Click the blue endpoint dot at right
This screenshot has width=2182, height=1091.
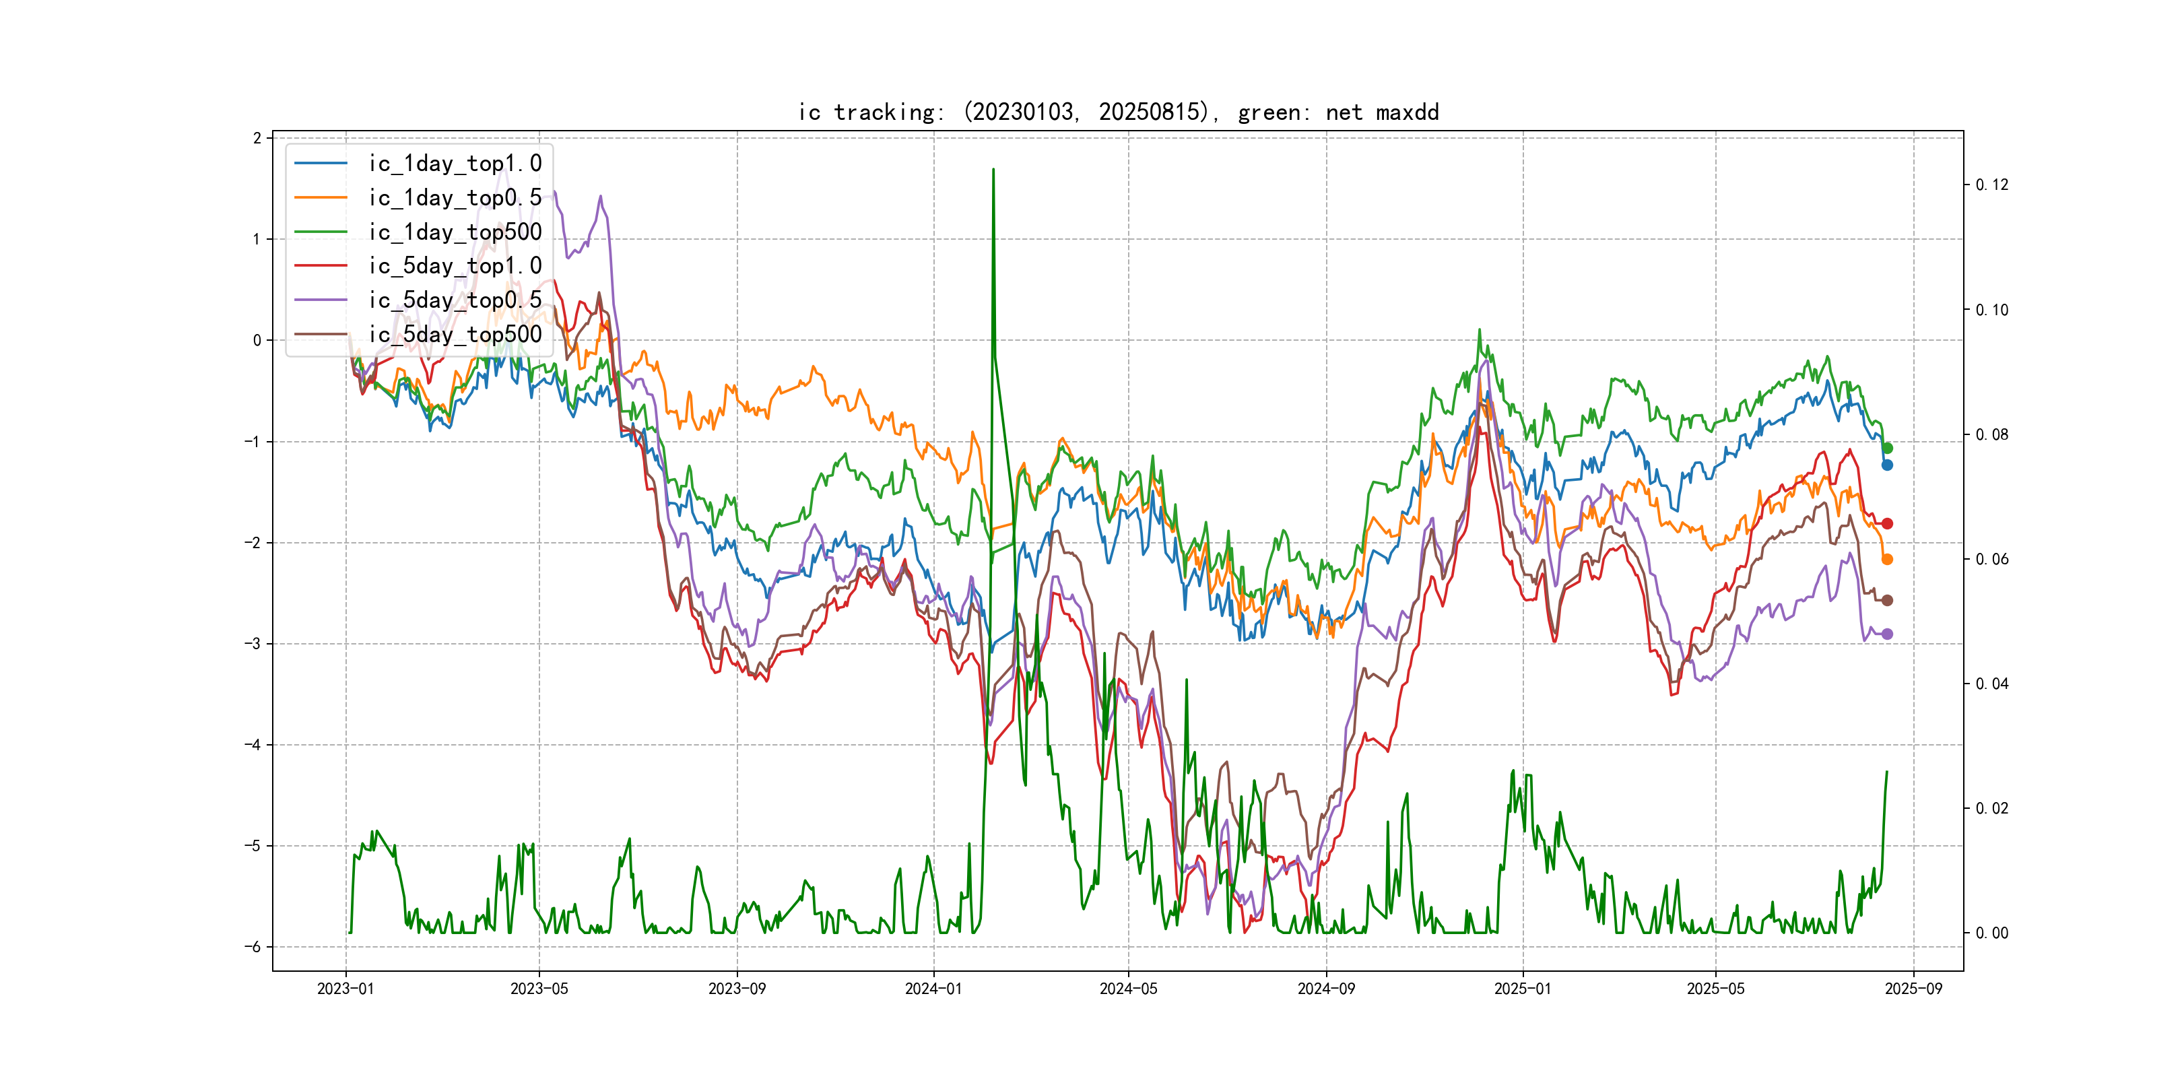tap(1887, 465)
